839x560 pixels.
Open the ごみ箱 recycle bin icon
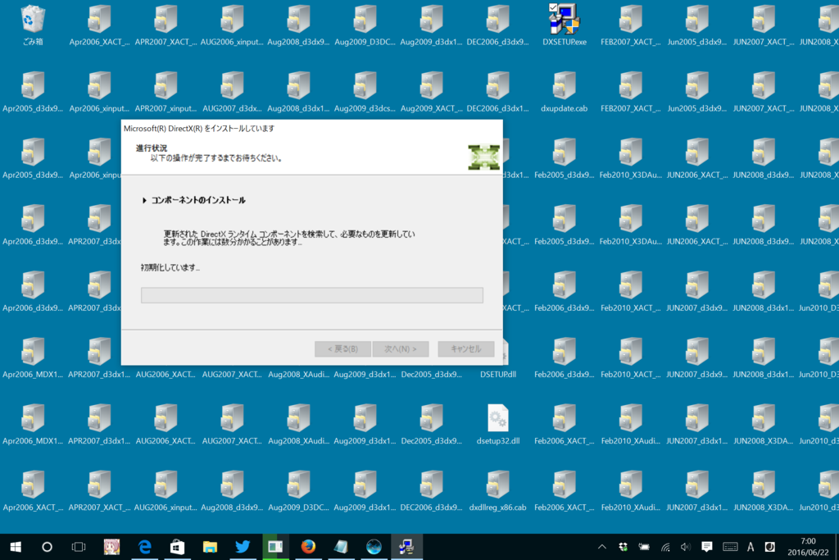click(33, 25)
